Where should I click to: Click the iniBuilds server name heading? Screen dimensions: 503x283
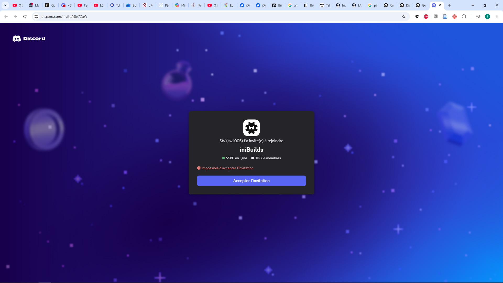click(251, 150)
